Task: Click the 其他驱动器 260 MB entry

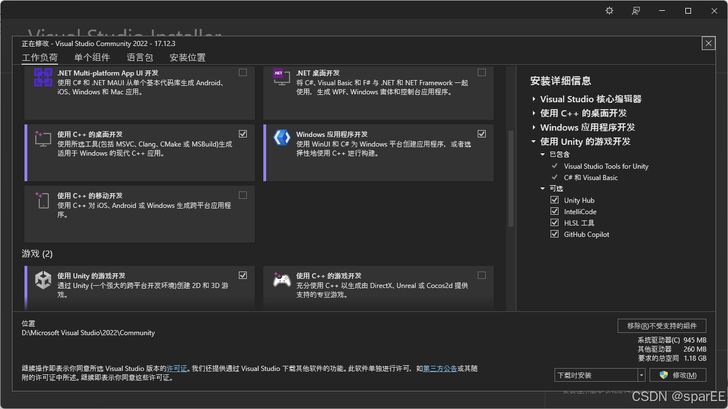Action: coord(672,349)
